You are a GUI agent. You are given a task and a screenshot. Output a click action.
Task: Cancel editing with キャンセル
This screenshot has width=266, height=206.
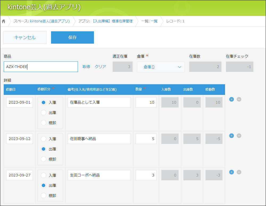coord(25,37)
